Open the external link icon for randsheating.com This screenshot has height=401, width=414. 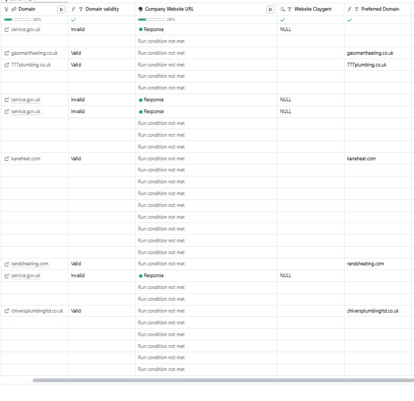click(x=7, y=264)
